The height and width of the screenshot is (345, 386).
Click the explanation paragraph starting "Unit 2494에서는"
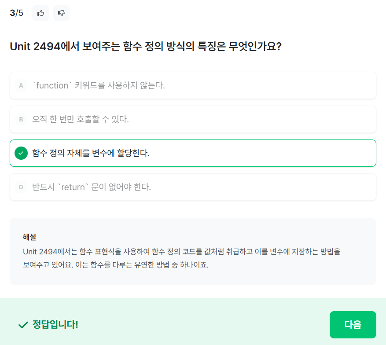[182, 252]
